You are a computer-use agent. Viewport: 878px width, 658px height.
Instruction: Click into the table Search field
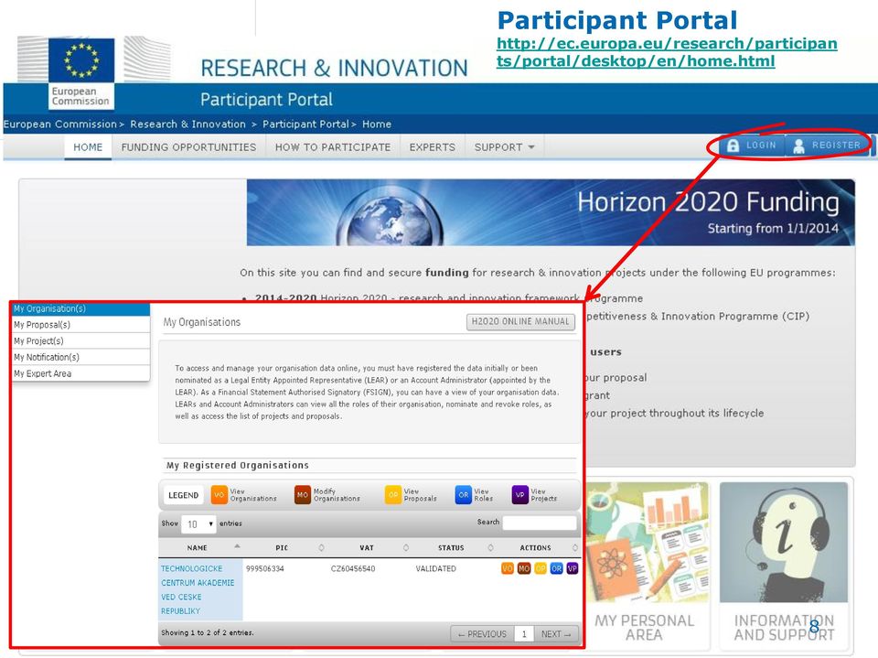click(540, 523)
